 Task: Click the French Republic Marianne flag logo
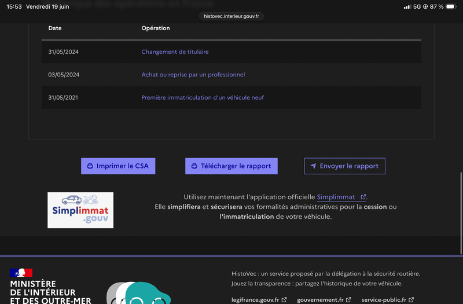coord(21,273)
